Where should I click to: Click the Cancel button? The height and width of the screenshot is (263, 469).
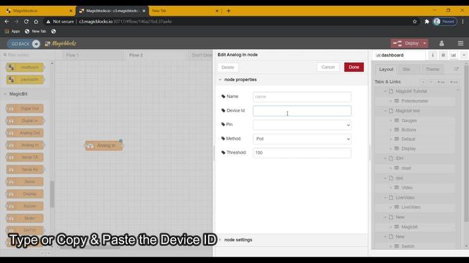(328, 67)
